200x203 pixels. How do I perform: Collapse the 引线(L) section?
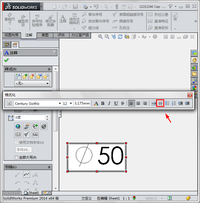49,167
